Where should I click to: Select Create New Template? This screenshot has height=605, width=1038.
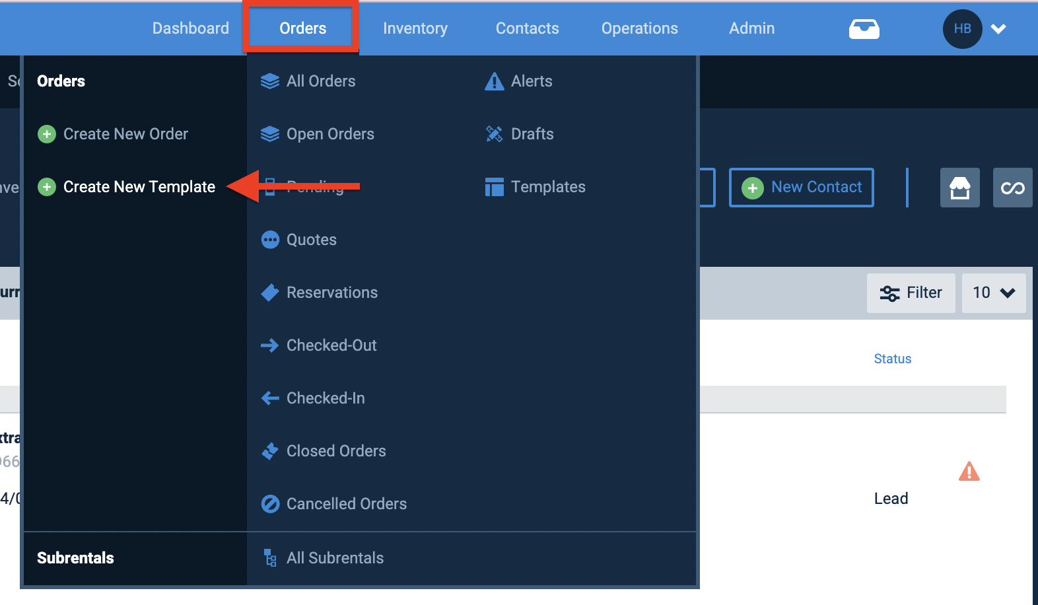[139, 187]
